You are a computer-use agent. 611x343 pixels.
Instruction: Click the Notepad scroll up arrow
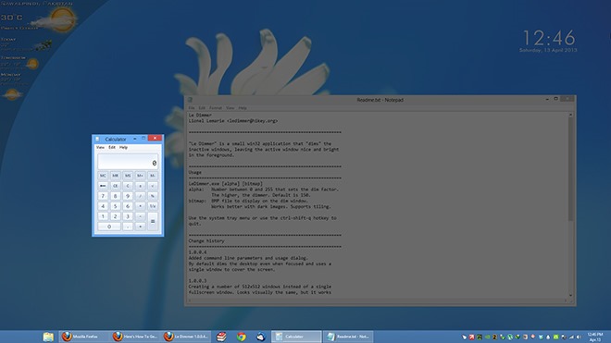[x=570, y=115]
